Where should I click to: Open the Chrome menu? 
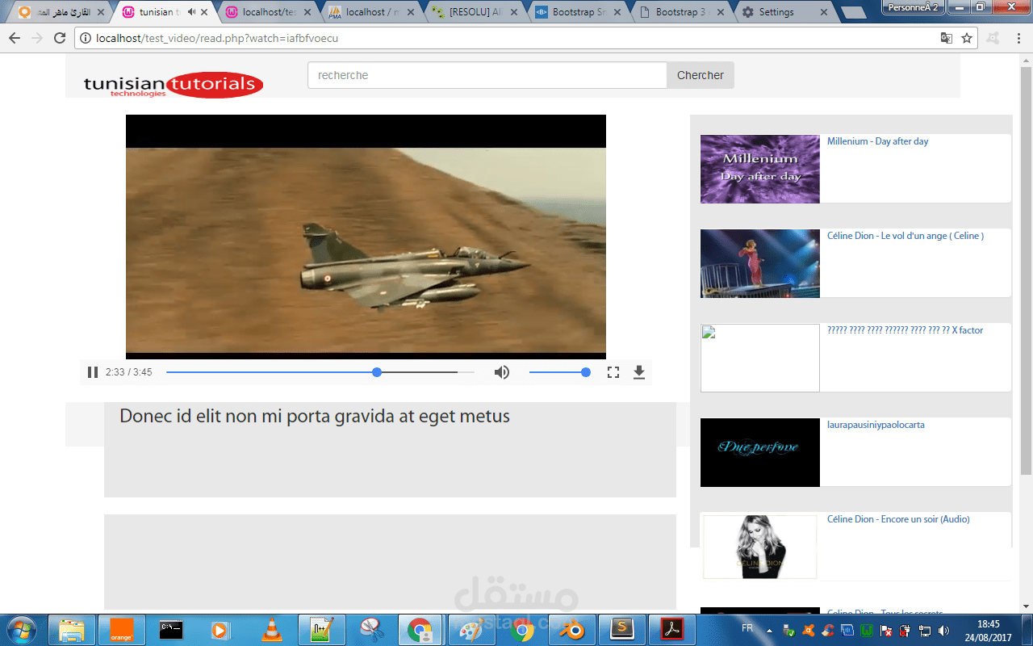[x=1017, y=38]
